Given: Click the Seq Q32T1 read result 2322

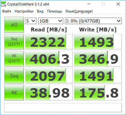Looking at the screenshot, I should [x=49, y=42].
